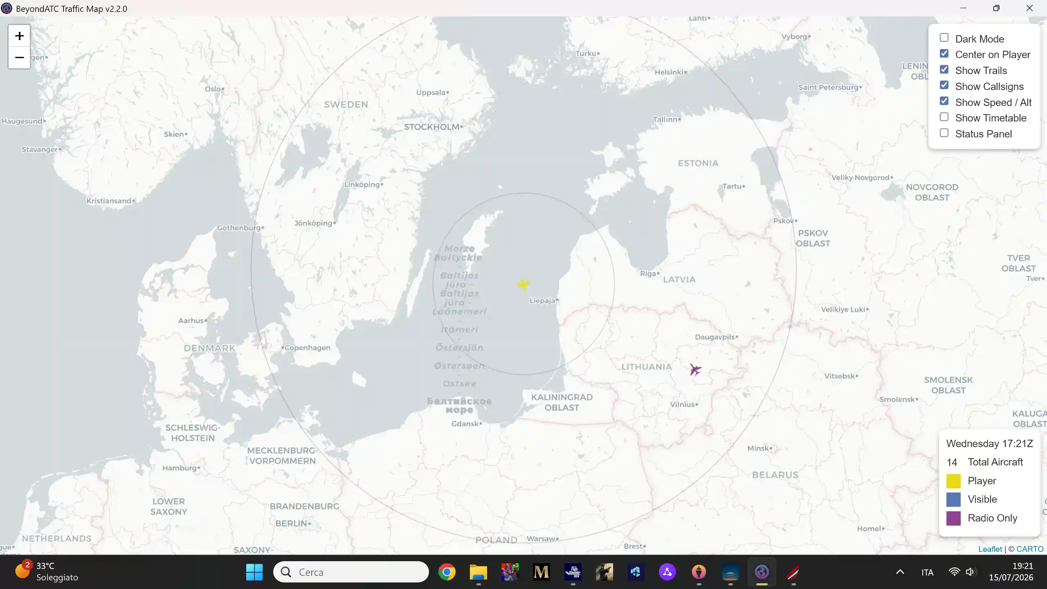Open the dark-blue horizon taskbar app
Image resolution: width=1047 pixels, height=589 pixels.
click(730, 572)
